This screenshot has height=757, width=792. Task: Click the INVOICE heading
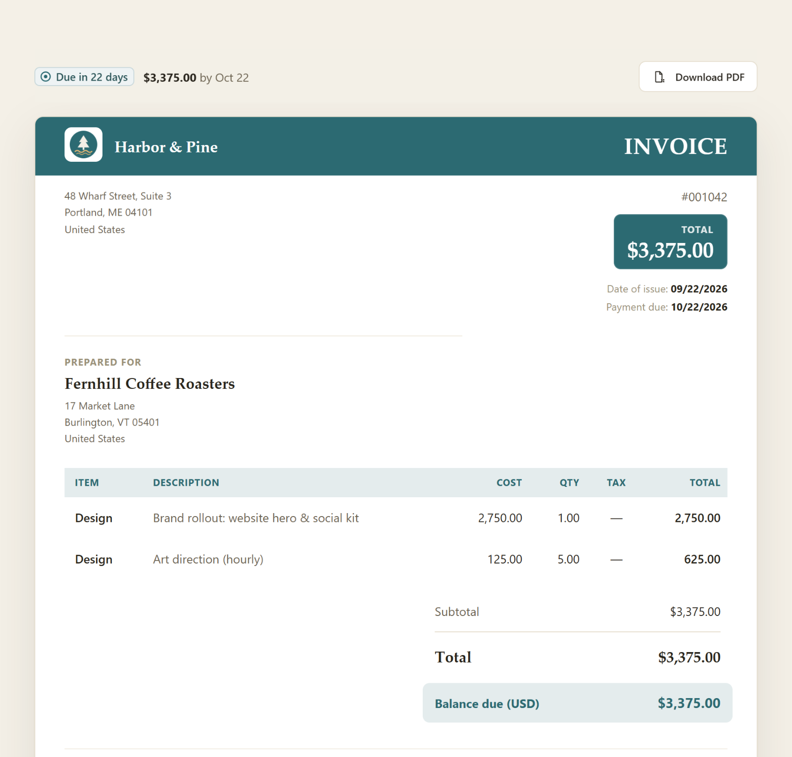675,146
